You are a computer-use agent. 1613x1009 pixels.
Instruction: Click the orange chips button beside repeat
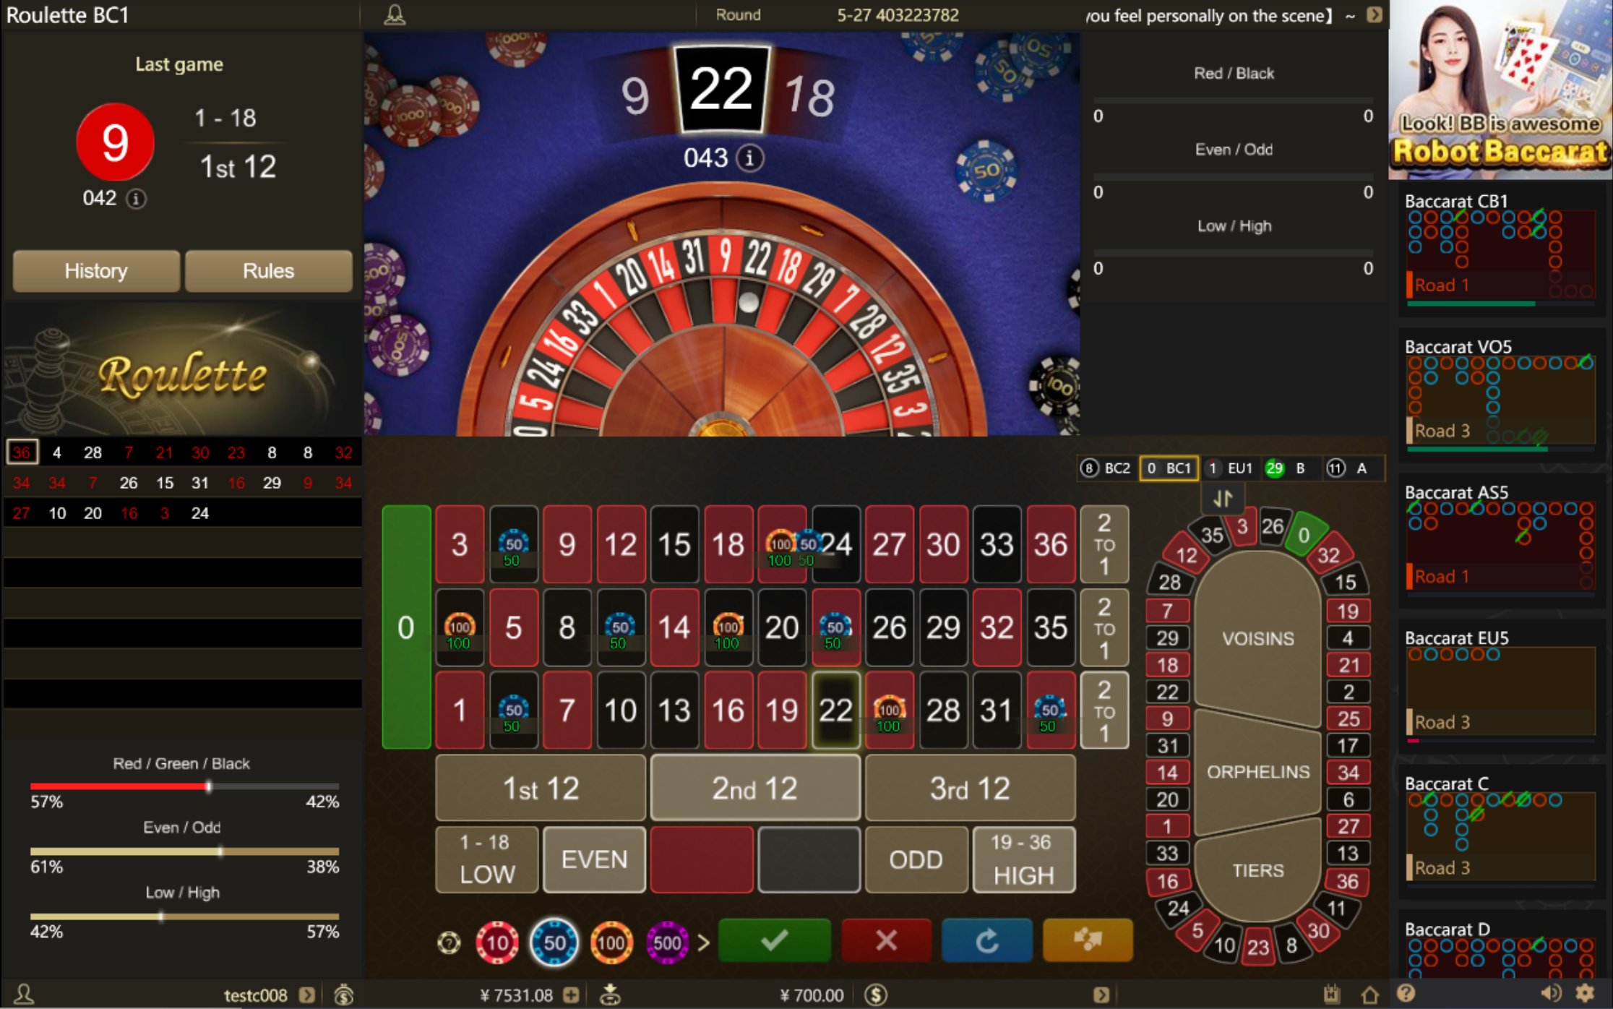coord(1087,940)
